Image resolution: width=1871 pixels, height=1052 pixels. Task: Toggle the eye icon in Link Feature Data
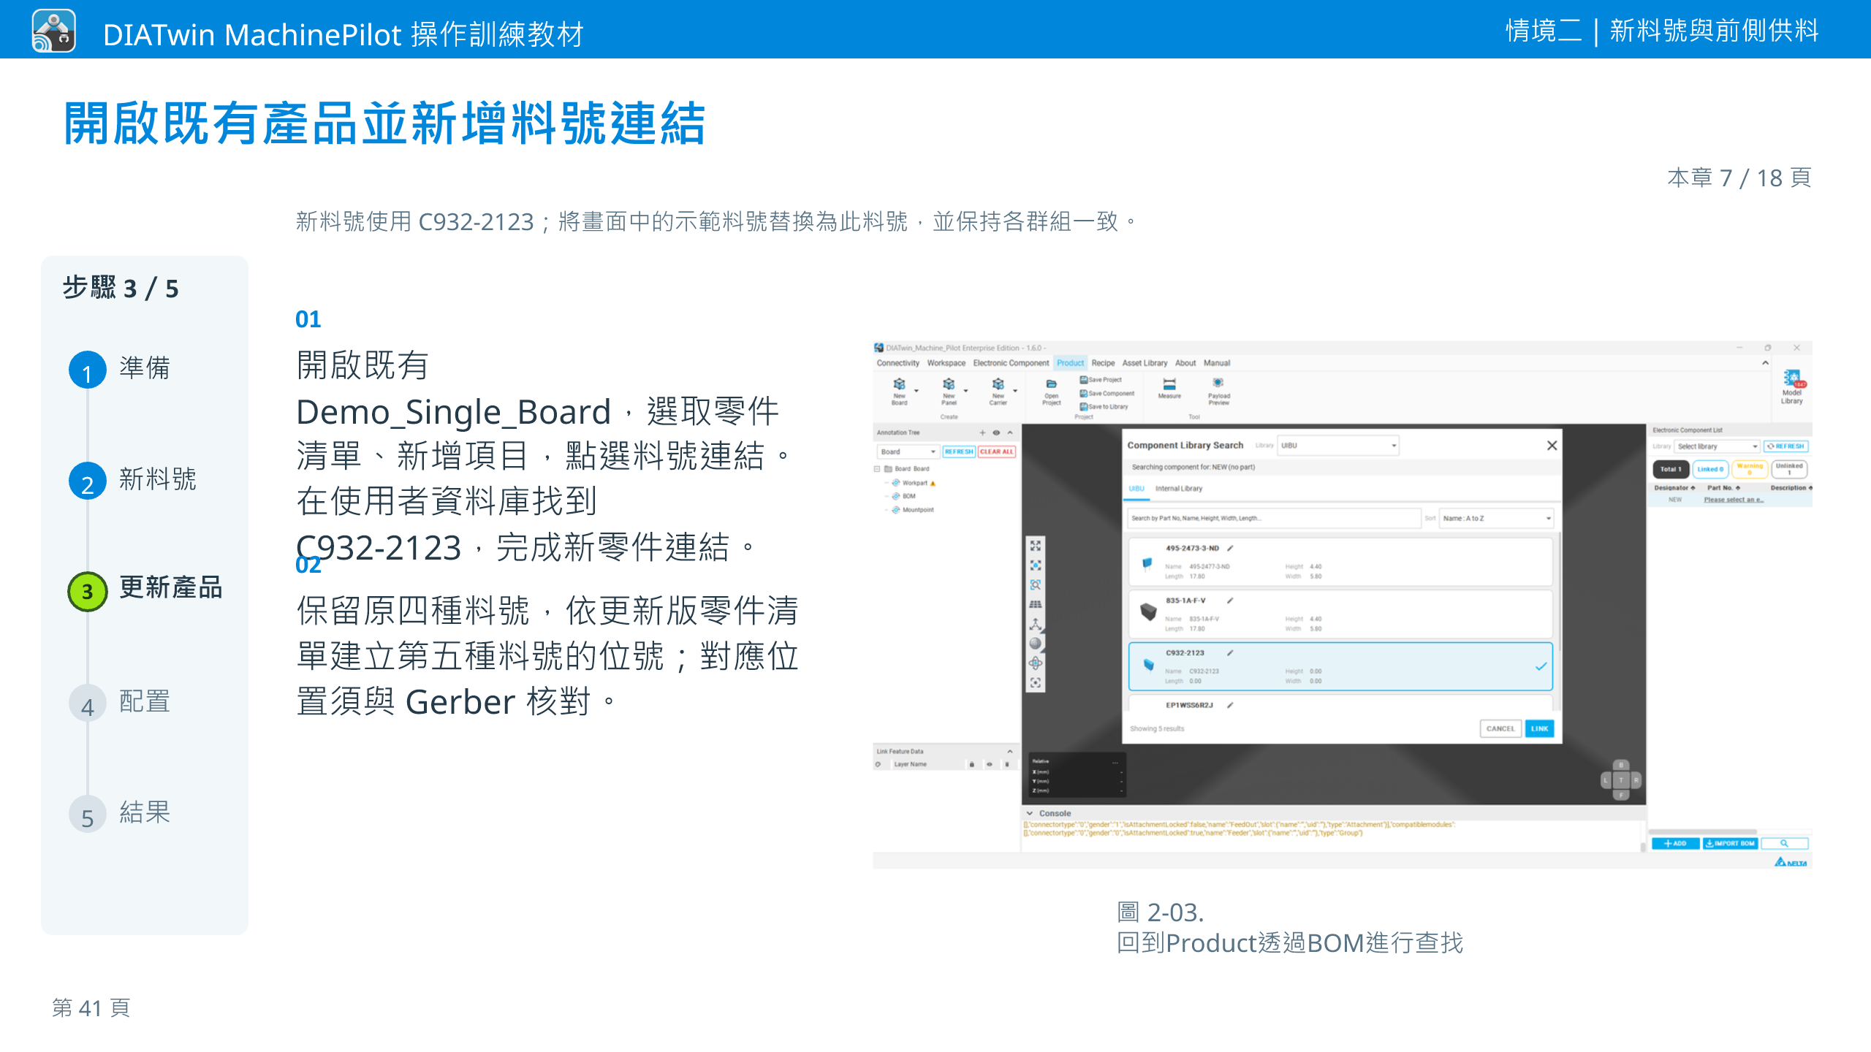(x=990, y=764)
